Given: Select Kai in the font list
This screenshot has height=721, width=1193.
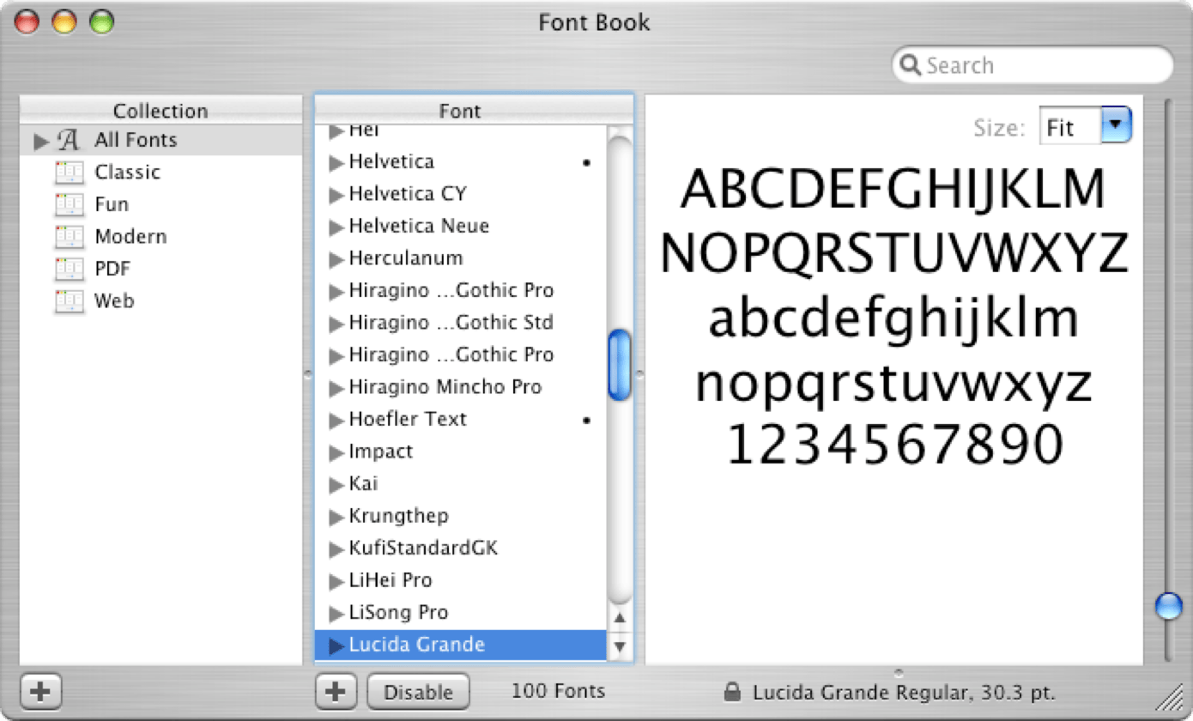Looking at the screenshot, I should point(461,484).
